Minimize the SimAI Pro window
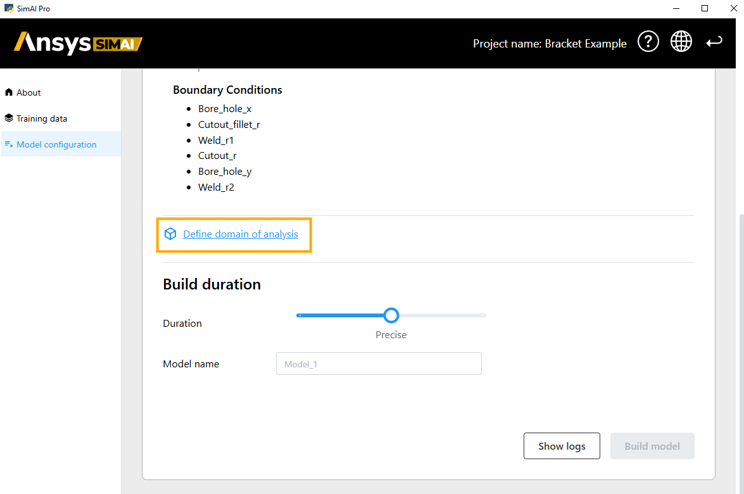 [676, 8]
